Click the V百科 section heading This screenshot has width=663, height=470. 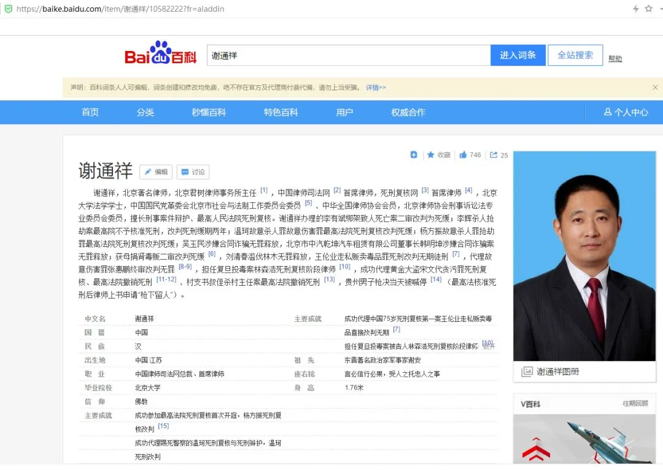pos(530,404)
